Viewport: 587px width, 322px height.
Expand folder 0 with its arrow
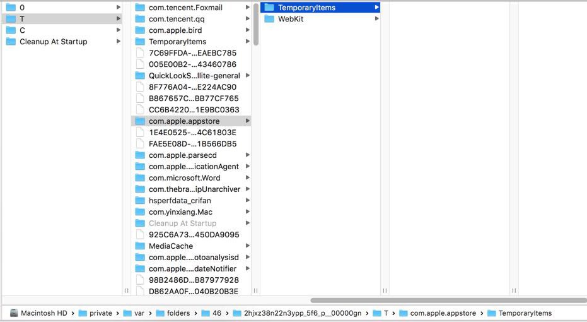pos(119,8)
